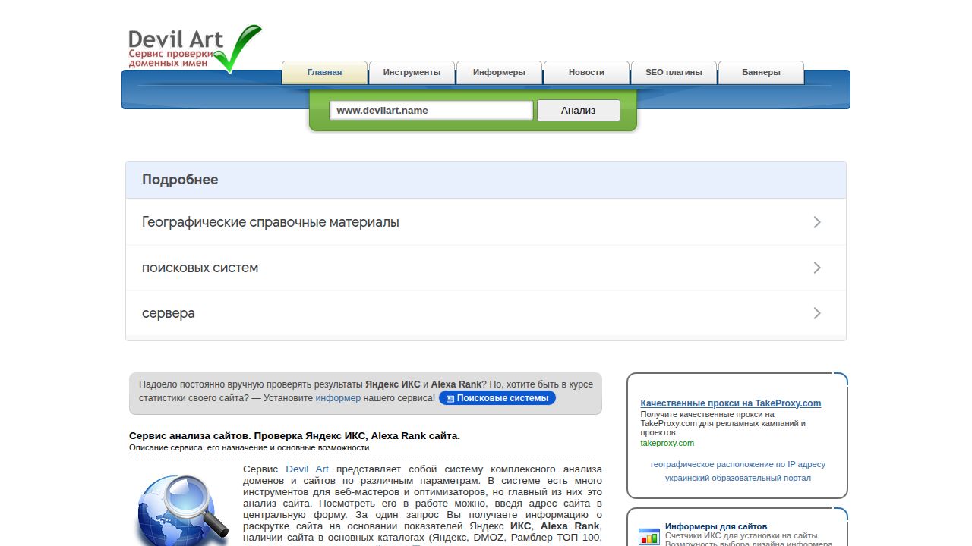The width and height of the screenshot is (972, 546).
Task: Follow the информер link in the notice
Action: tap(338, 398)
